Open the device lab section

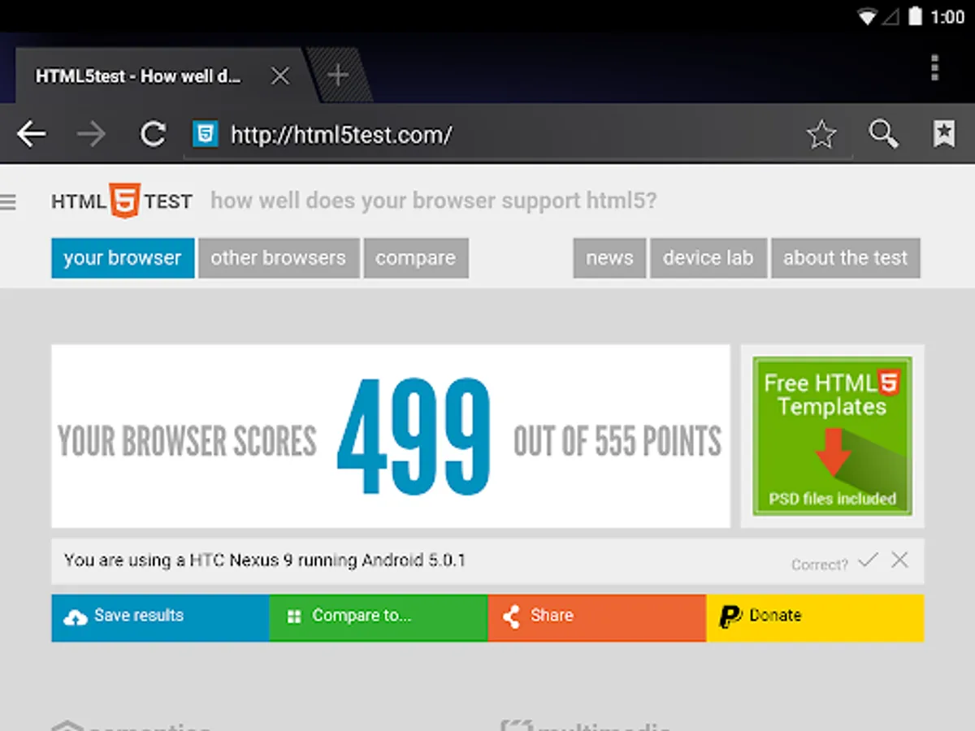pos(708,257)
